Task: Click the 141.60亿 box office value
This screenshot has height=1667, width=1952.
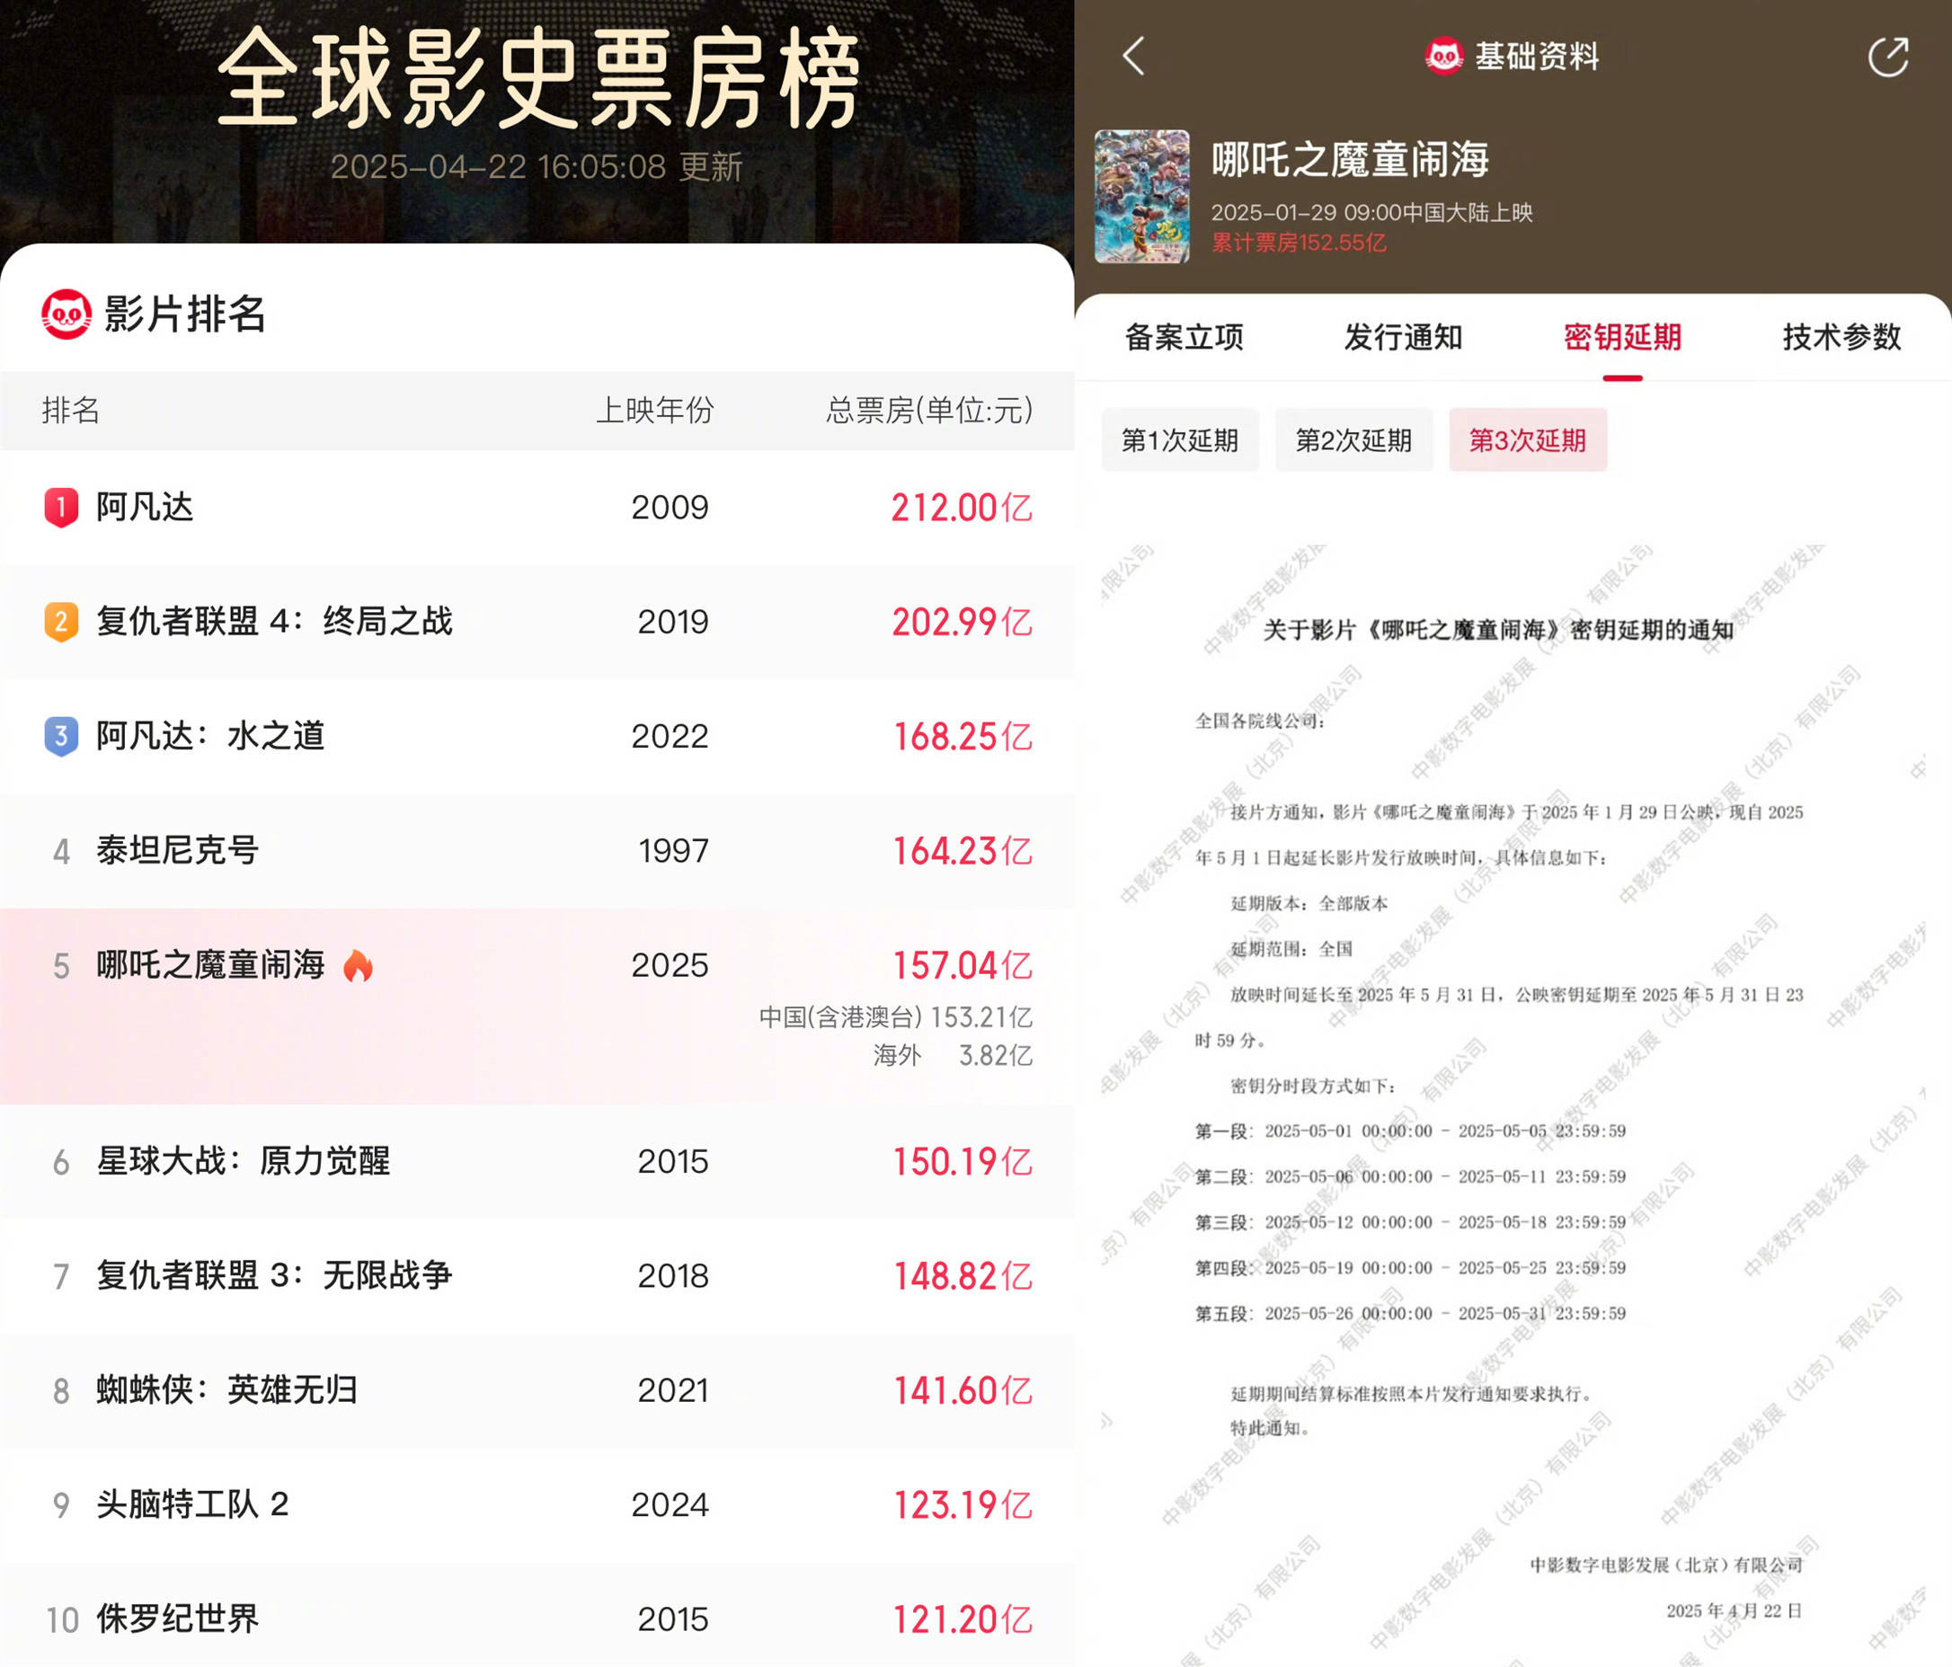Action: [962, 1391]
